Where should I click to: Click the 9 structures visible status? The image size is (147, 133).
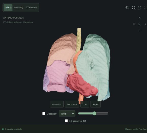13,129
